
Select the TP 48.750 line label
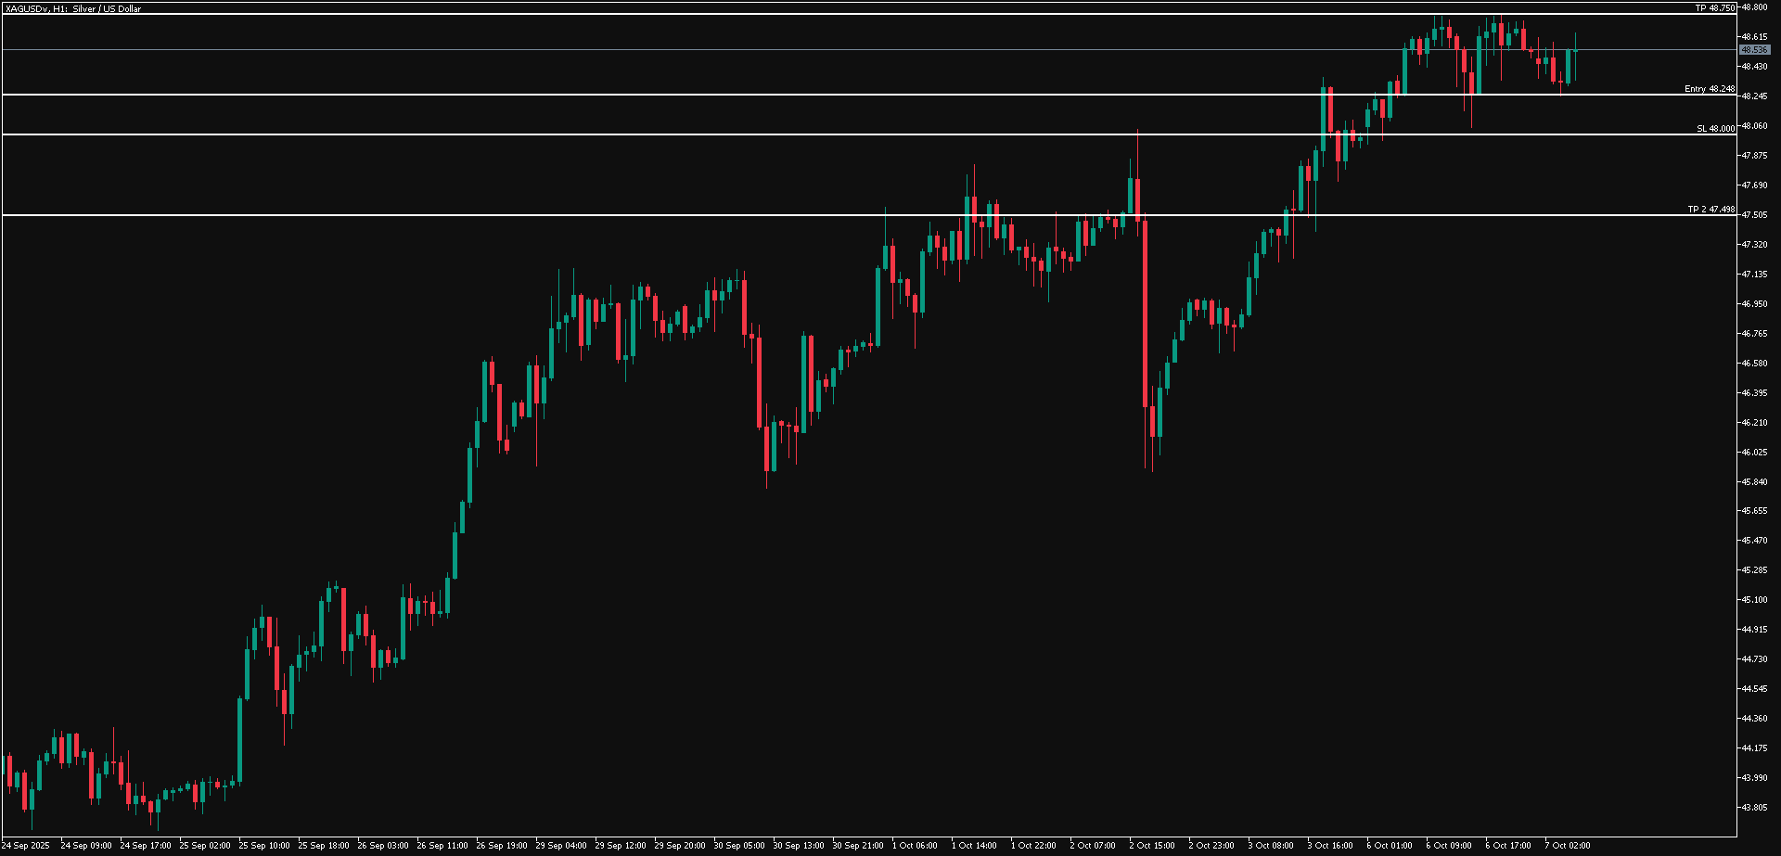click(1714, 8)
